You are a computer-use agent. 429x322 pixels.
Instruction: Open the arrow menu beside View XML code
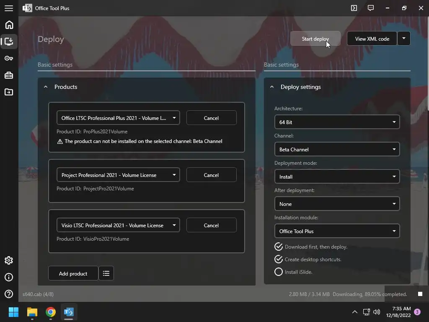click(404, 39)
